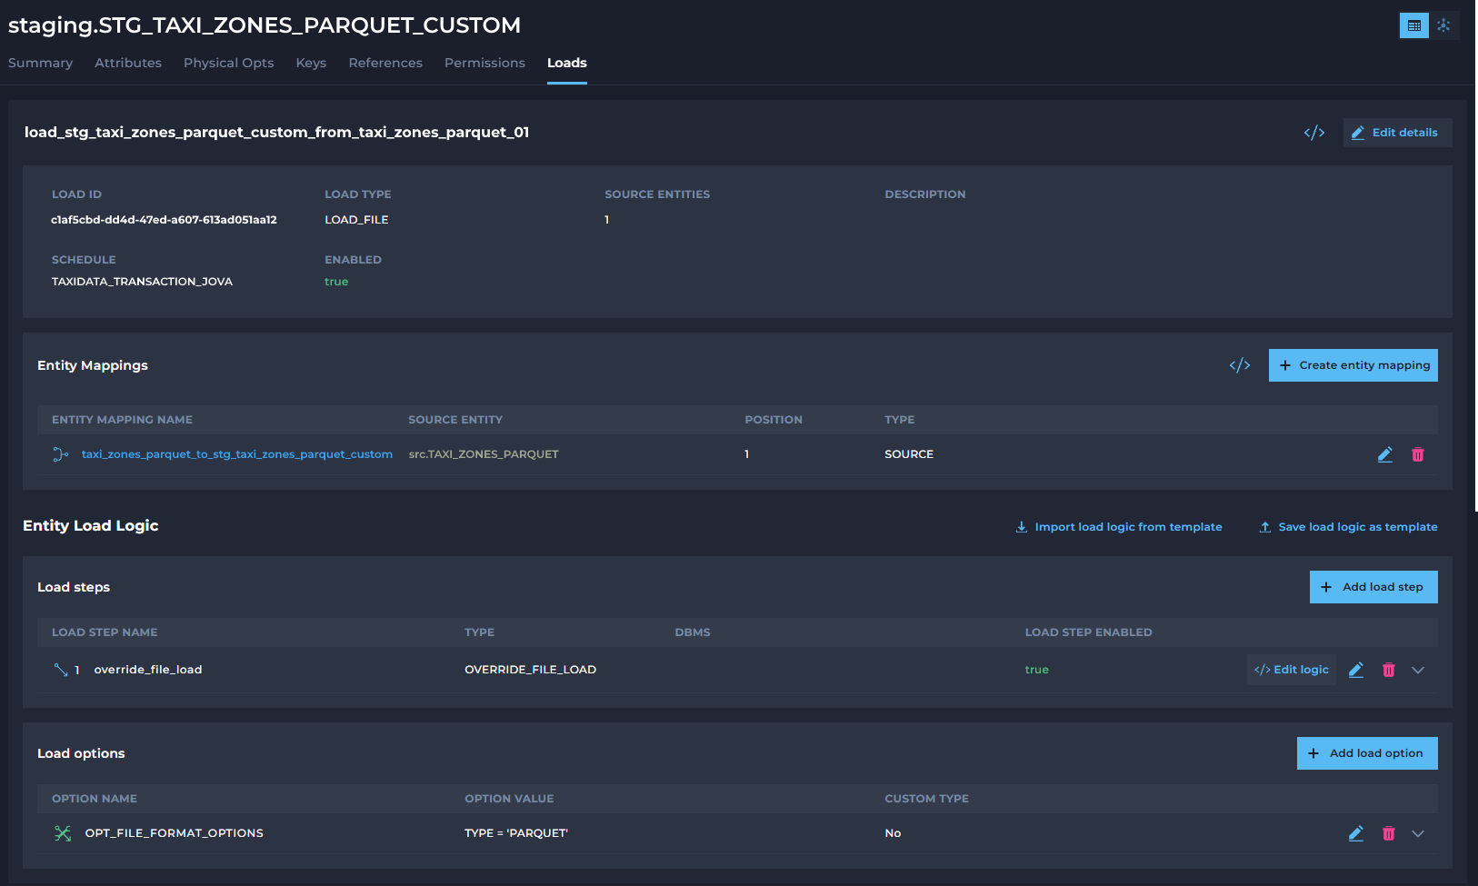
Task: Click Edit details button
Action: click(1398, 133)
